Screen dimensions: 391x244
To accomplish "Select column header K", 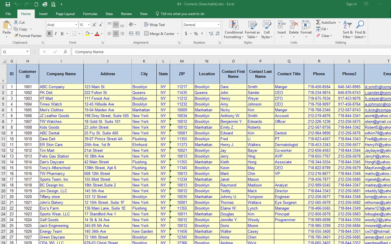I will coord(144,61).
